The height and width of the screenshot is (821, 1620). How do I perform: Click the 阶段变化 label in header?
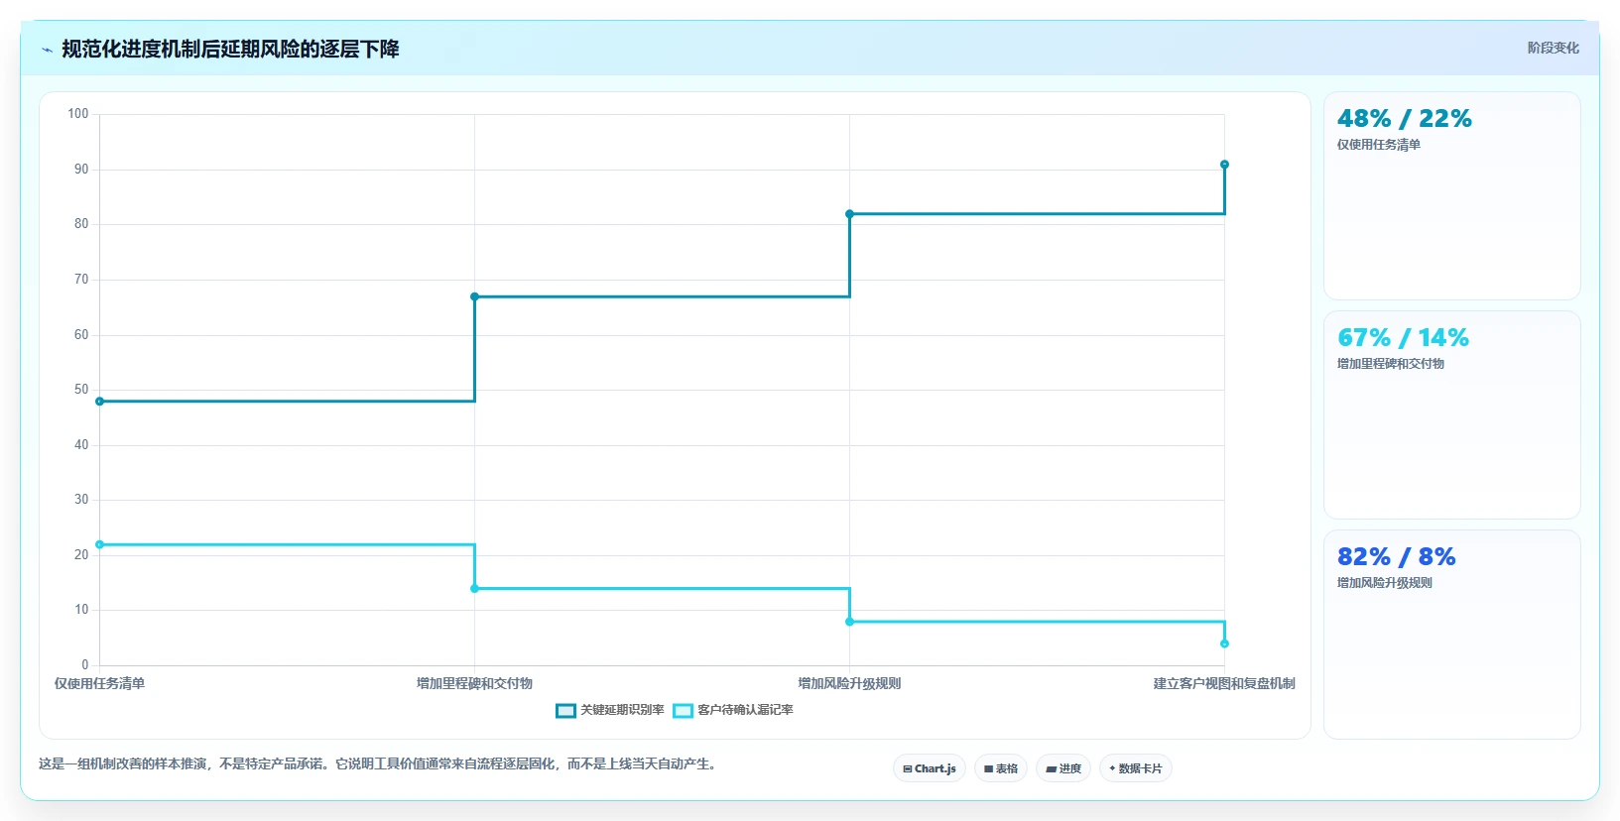pos(1553,48)
